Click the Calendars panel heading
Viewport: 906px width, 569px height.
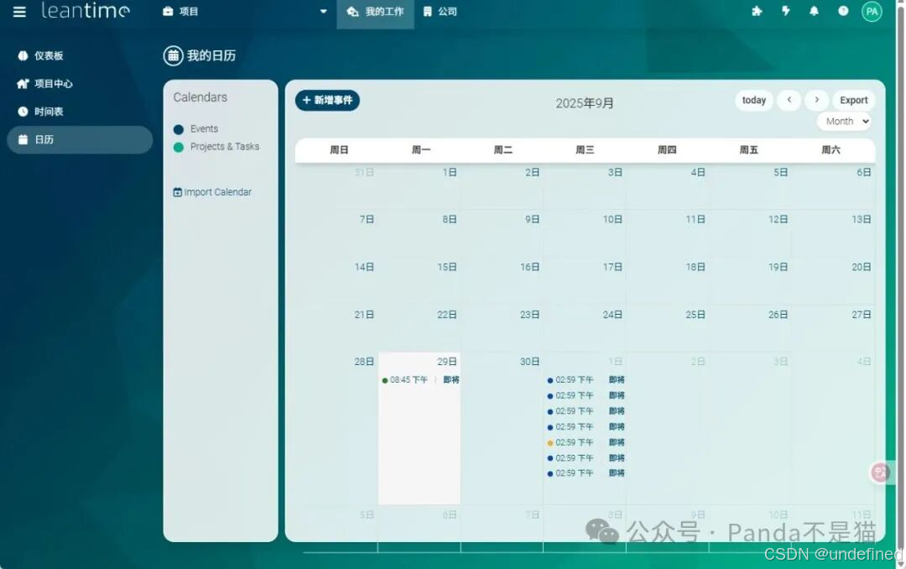200,97
